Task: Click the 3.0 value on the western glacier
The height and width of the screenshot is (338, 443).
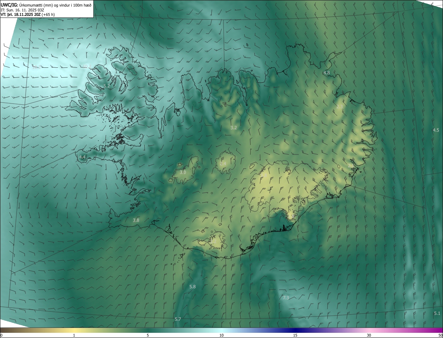Action: coord(183,172)
